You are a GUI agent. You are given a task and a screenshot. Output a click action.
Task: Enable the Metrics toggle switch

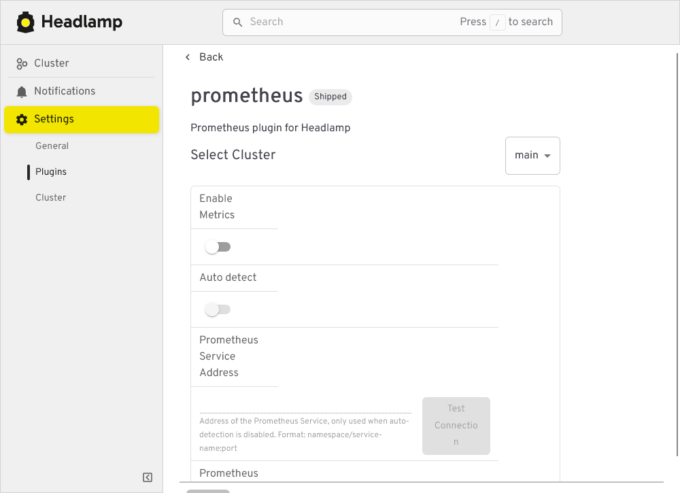[x=218, y=246]
